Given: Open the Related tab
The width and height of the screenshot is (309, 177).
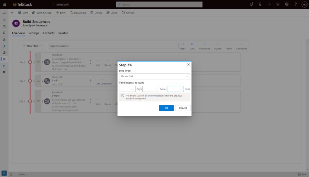Looking at the screenshot, I should pyautogui.click(x=63, y=33).
